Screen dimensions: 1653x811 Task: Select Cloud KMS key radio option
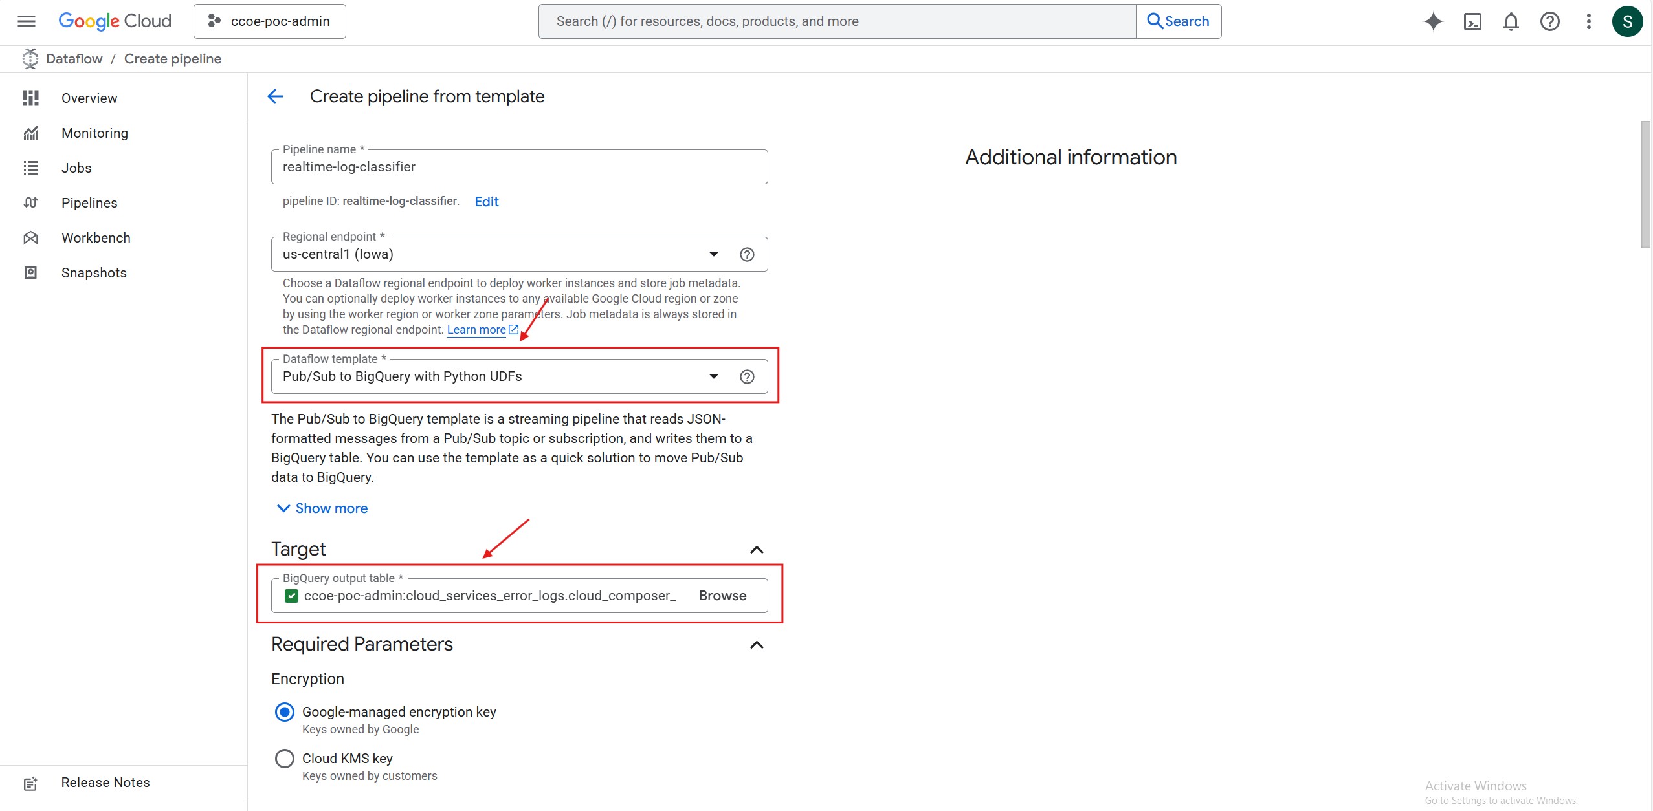285,759
